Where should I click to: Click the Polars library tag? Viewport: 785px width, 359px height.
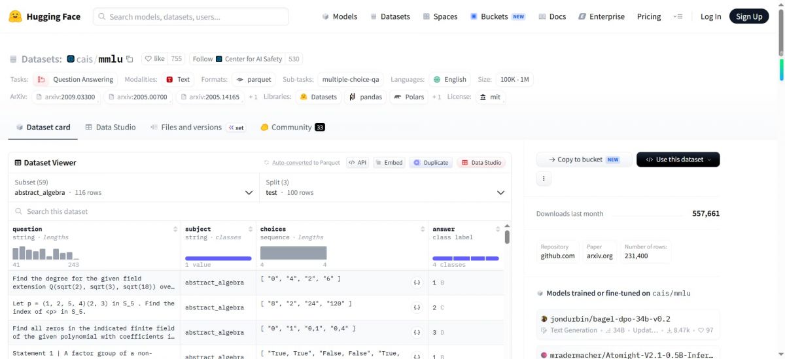(409, 97)
